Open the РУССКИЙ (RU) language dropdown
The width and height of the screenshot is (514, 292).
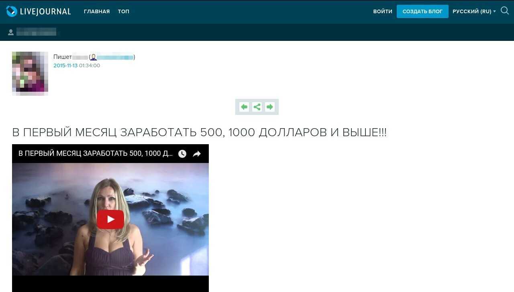(474, 12)
